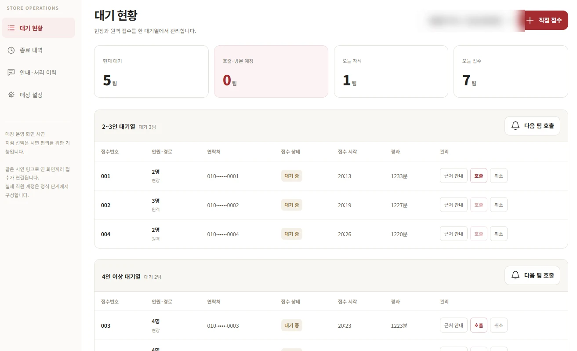Call ticket 001 with 호출

pyautogui.click(x=479, y=176)
